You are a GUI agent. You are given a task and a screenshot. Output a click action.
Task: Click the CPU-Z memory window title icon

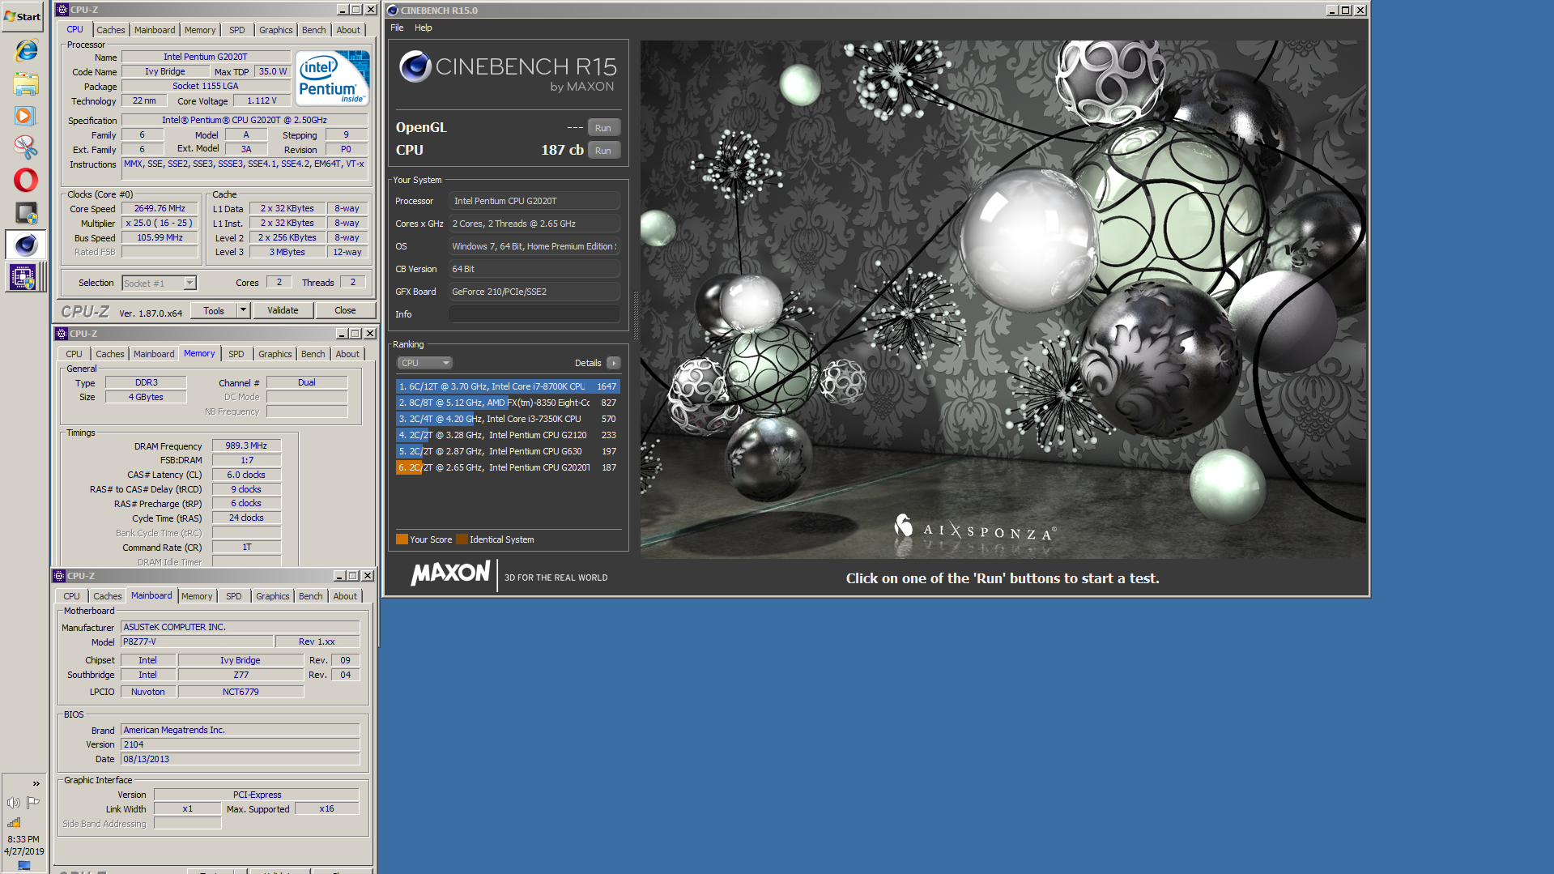[x=61, y=334]
